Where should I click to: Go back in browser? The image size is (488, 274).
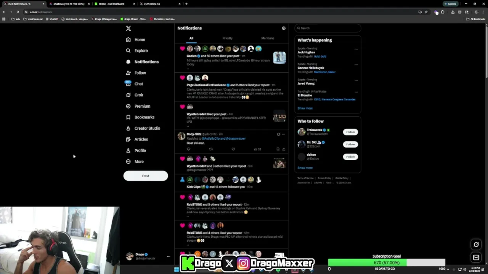[x=4, y=12]
